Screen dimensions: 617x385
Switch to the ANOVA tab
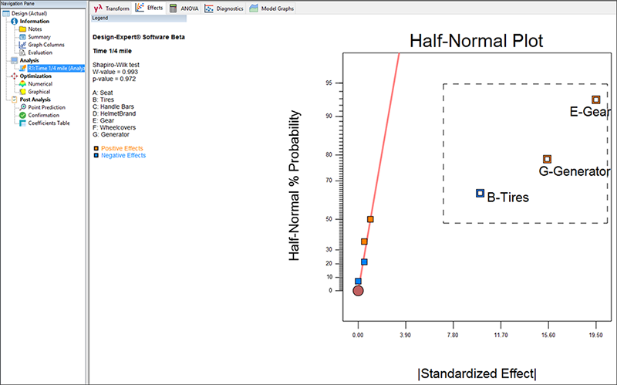click(184, 8)
